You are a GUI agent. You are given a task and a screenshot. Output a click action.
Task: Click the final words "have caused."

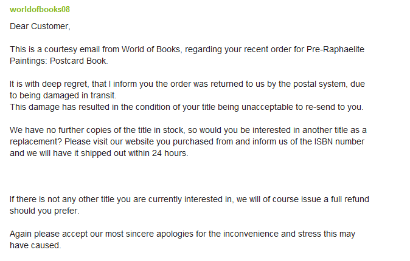[35, 245]
